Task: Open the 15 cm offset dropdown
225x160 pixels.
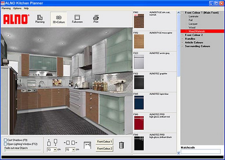Action: pyautogui.click(x=73, y=150)
